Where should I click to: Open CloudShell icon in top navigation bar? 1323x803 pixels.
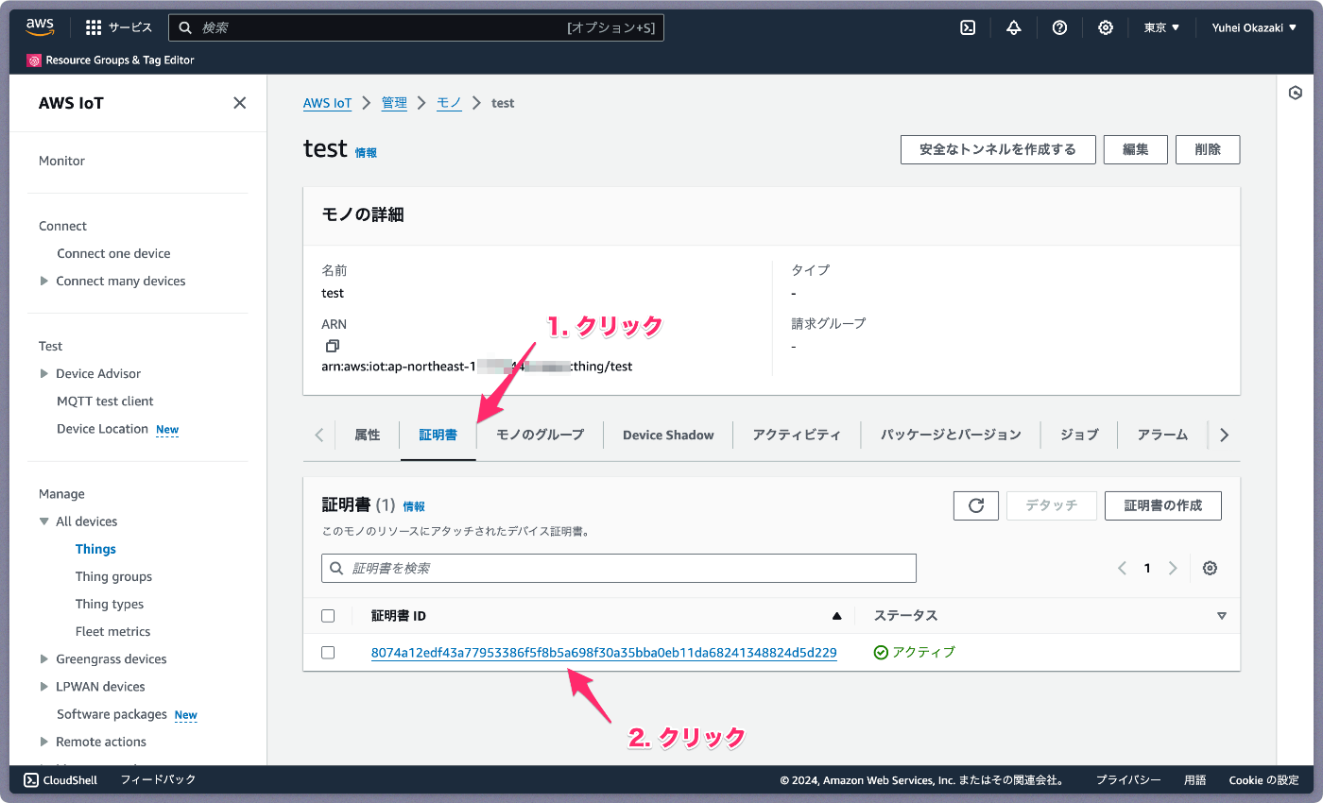coord(968,28)
